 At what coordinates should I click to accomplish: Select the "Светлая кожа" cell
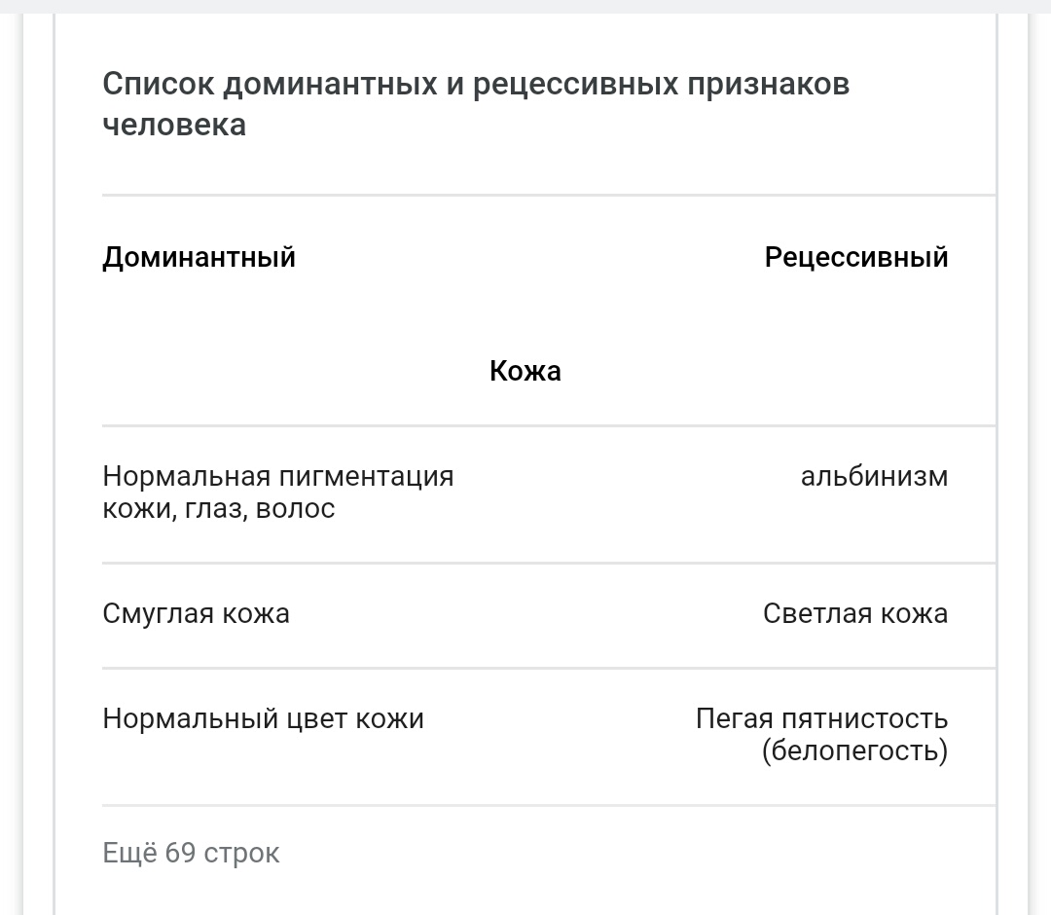click(x=855, y=614)
